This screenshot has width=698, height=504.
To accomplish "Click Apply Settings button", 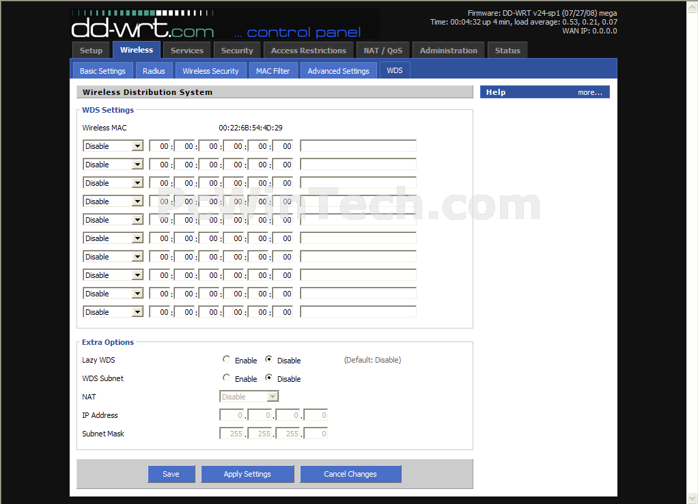I will click(247, 474).
